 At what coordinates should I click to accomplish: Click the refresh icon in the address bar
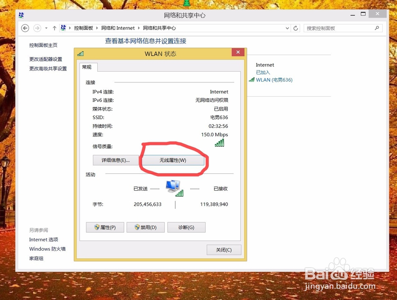tap(295, 28)
